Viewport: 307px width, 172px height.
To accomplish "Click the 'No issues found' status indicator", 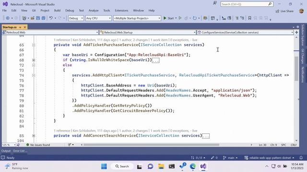I will click(x=38, y=145).
